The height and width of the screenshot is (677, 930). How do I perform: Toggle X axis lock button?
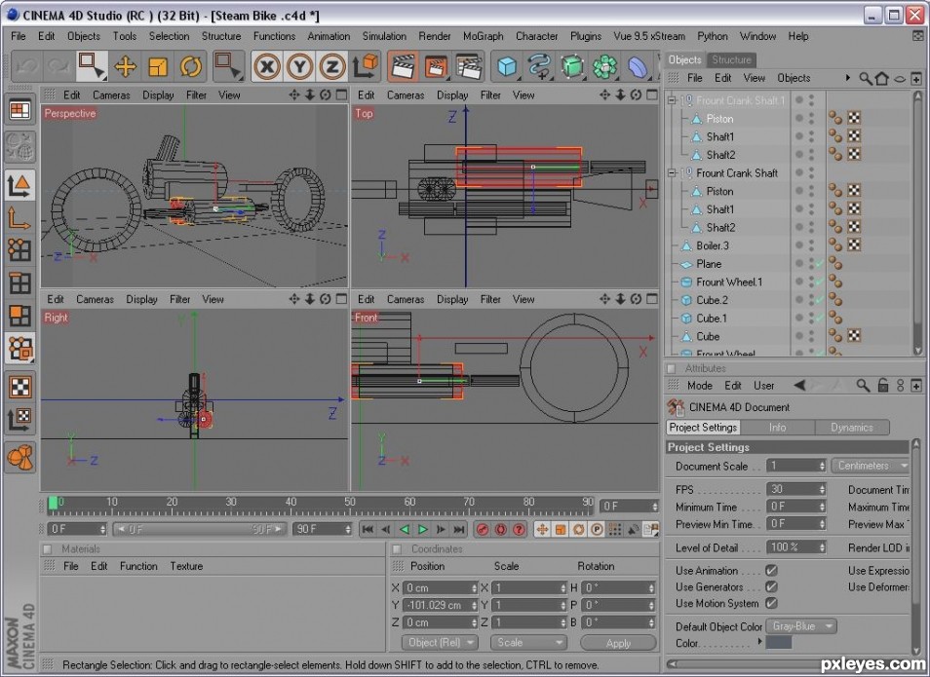tap(267, 66)
